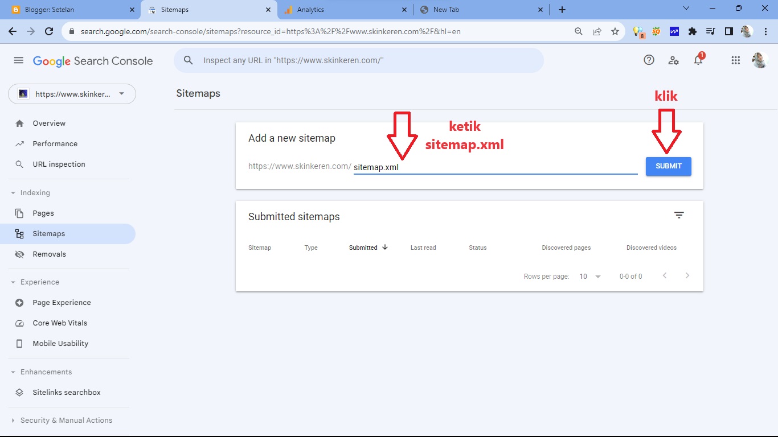Open Google apps grid icon
Screen dimensions: 778x437
[x=735, y=60]
